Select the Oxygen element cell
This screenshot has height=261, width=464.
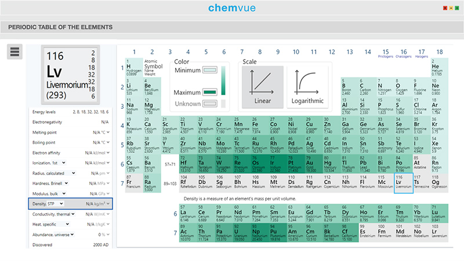[404, 87]
